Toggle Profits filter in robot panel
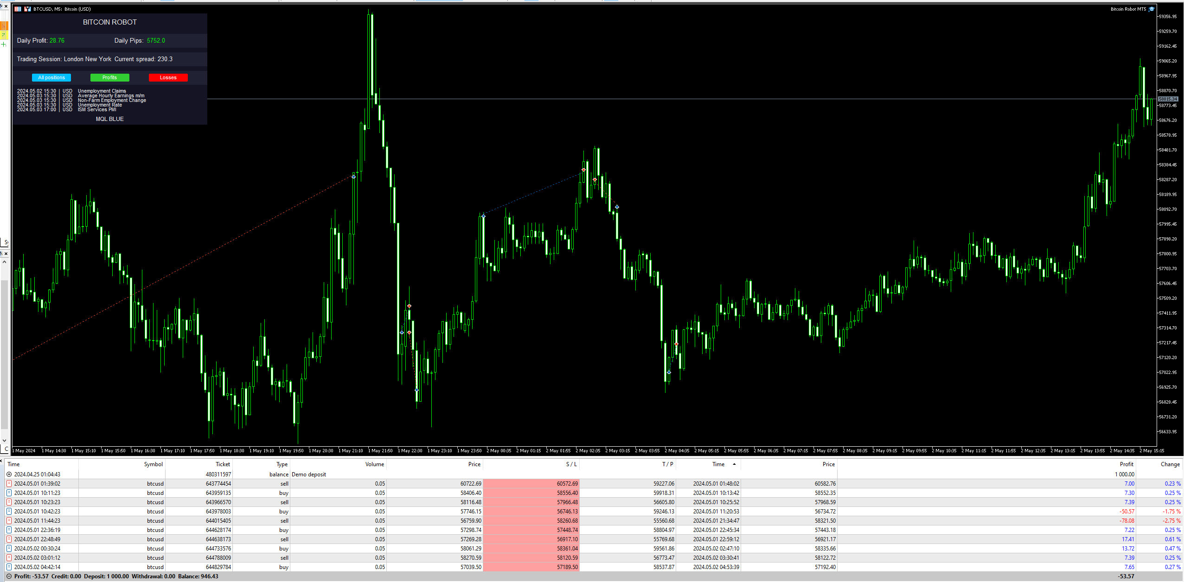 (x=109, y=77)
